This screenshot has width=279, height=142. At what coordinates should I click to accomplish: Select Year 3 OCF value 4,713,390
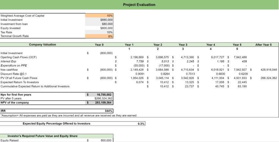click(x=187, y=57)
